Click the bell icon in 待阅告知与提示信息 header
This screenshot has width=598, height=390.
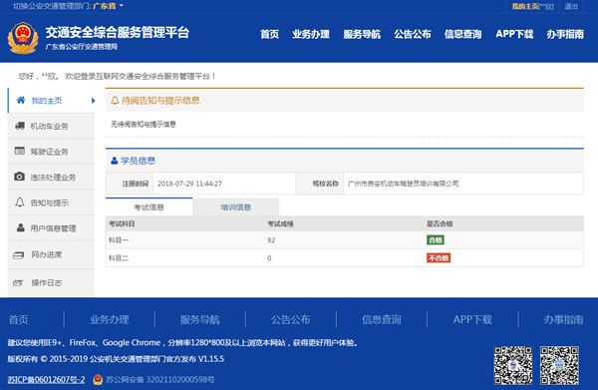(115, 101)
